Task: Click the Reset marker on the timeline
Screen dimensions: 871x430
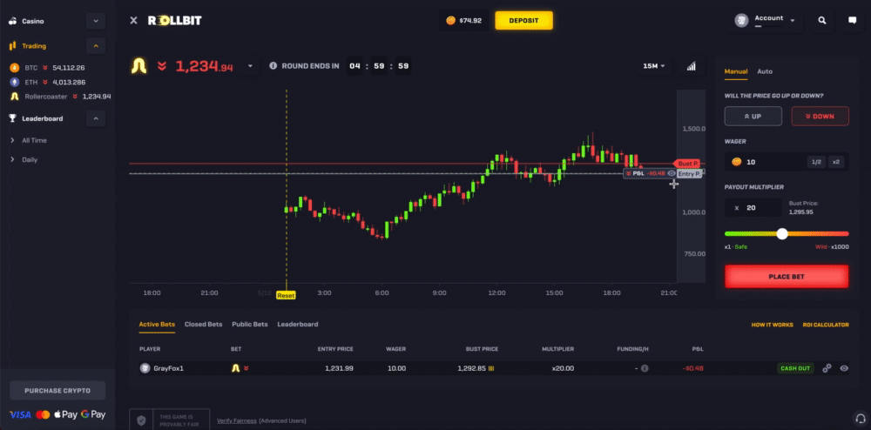Action: point(286,296)
